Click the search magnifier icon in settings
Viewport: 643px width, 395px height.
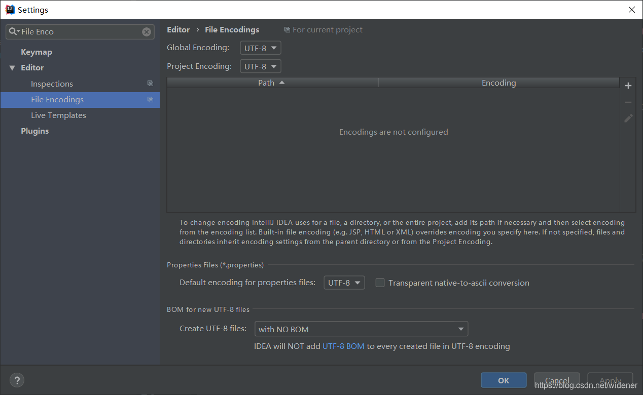[13, 31]
